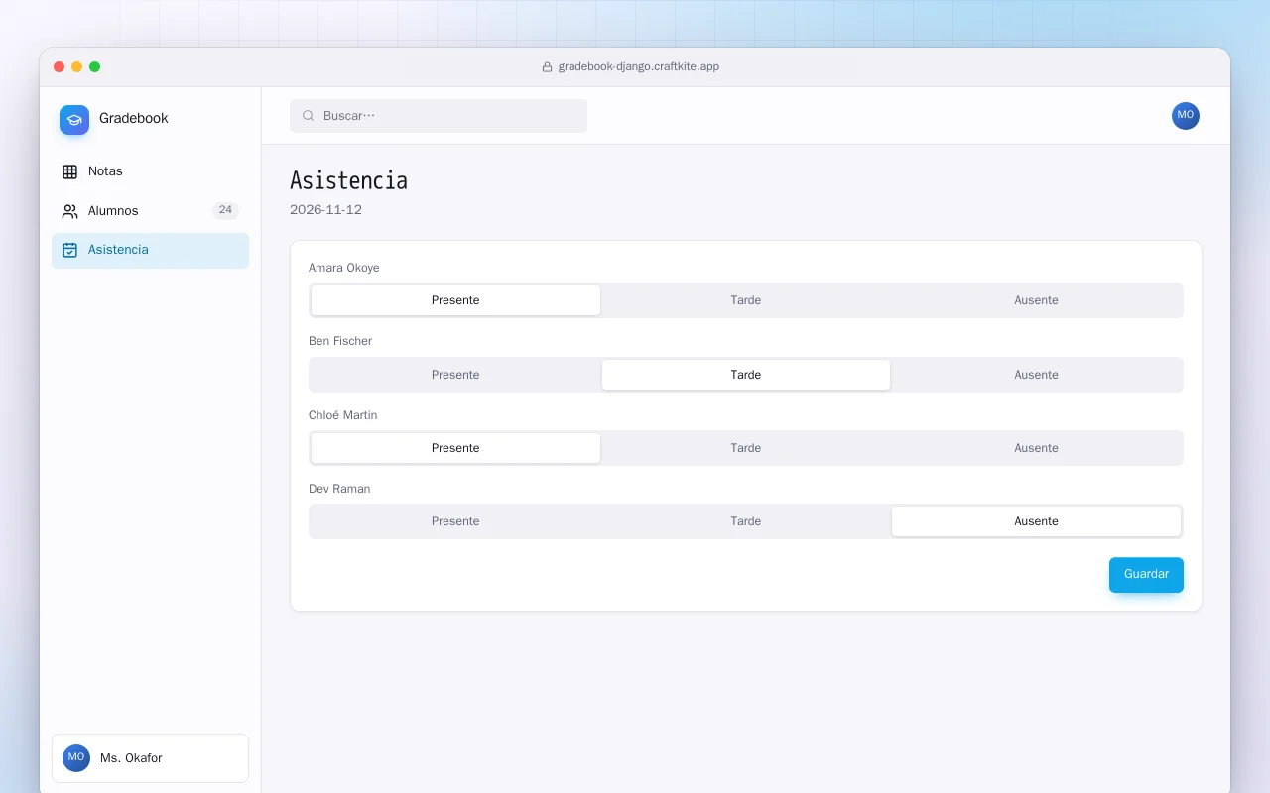The height and width of the screenshot is (793, 1270).
Task: Open the Ms. Okafor profile card
Action: [151, 758]
